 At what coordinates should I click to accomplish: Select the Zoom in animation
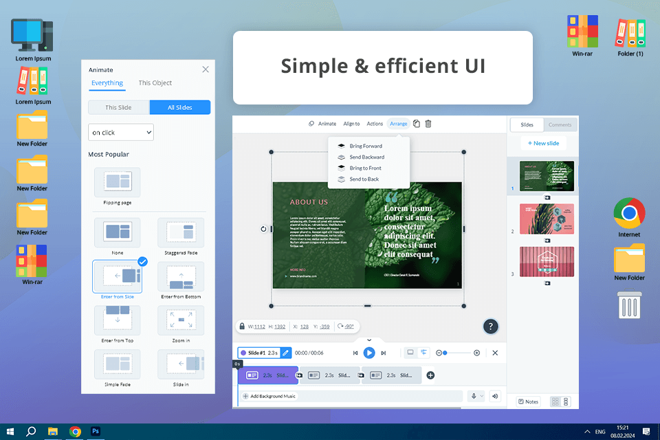point(181,320)
